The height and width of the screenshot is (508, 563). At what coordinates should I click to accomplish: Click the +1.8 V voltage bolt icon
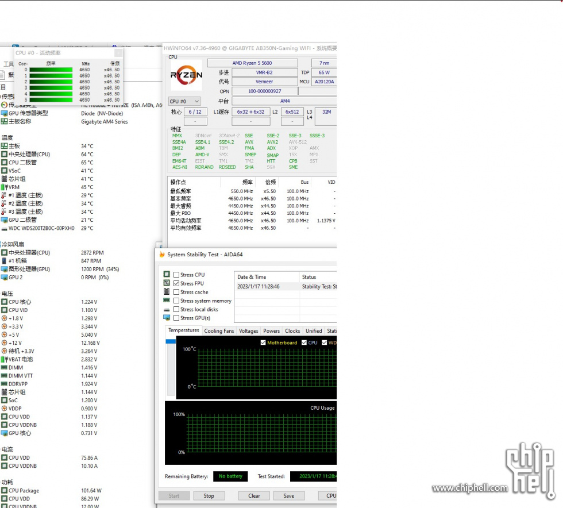pos(5,318)
